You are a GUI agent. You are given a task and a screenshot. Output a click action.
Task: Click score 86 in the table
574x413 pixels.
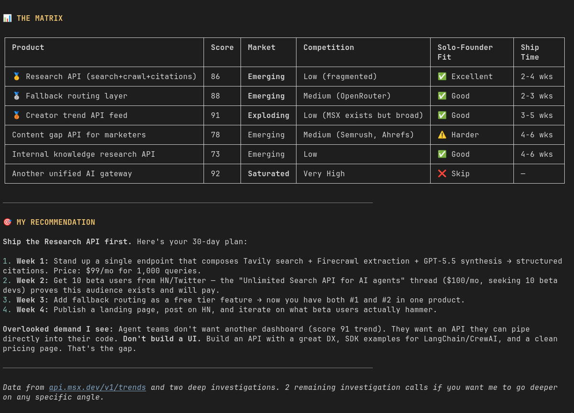point(215,77)
